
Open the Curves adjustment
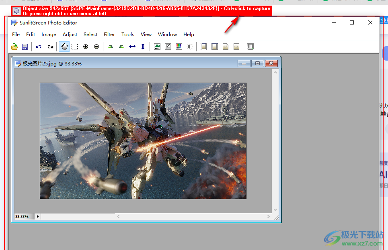point(168,47)
